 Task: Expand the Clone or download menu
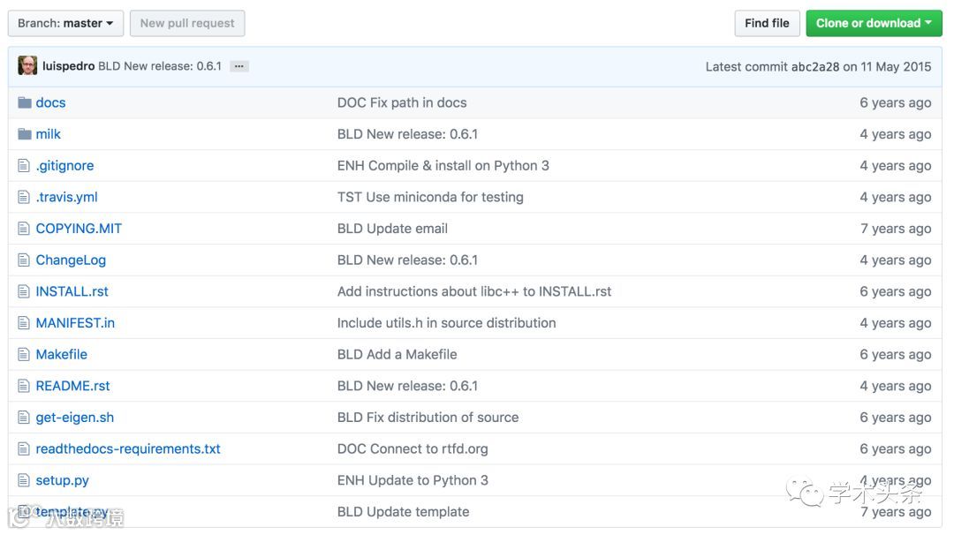click(x=873, y=24)
